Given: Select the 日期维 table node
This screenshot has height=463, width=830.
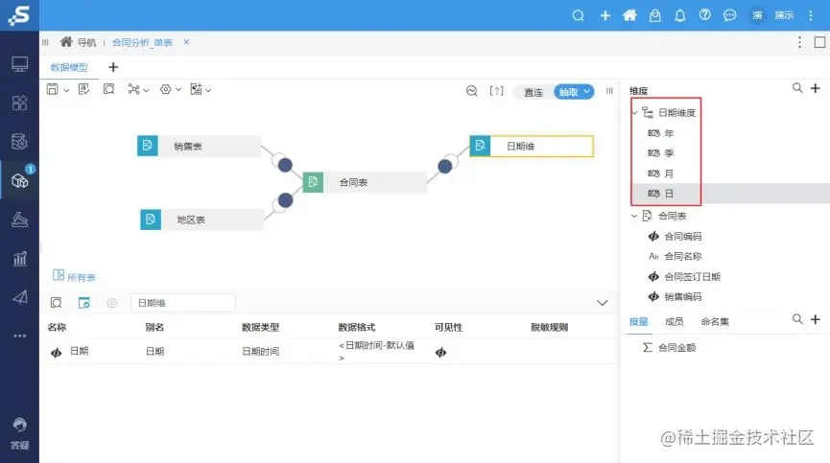Looking at the screenshot, I should click(x=532, y=147).
